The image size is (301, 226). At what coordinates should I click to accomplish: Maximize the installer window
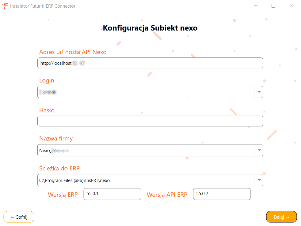tap(273, 6)
